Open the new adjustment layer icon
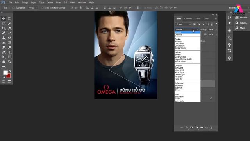This screenshot has width=250, height=141. 197,128
